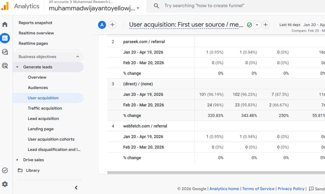
Task: Click row number 3 in the table
Action: click(113, 84)
